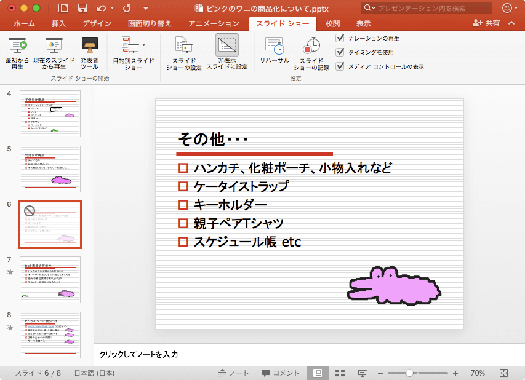
Task: Open the customize quick access toolbar dropdown
Action: click(146, 8)
